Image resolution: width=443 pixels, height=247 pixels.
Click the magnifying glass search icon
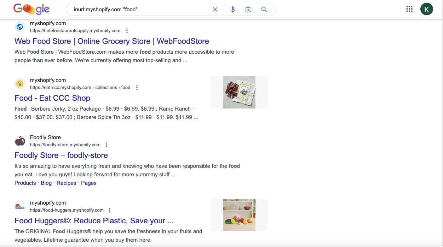tap(264, 10)
